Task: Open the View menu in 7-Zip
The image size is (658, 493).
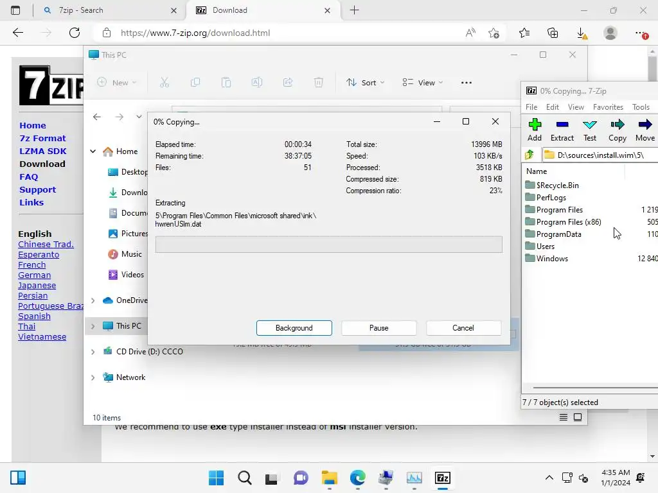Action: point(576,107)
